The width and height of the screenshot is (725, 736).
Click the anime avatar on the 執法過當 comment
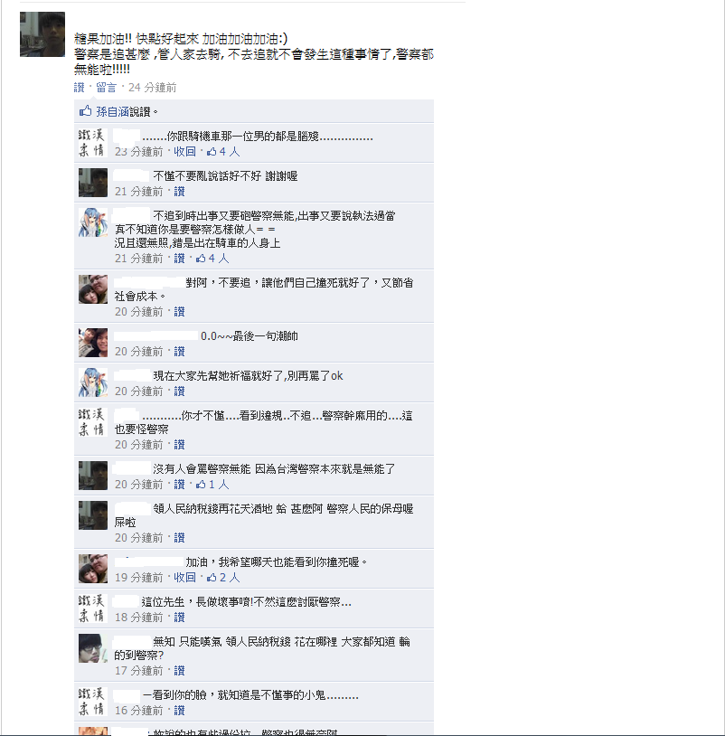click(x=93, y=222)
